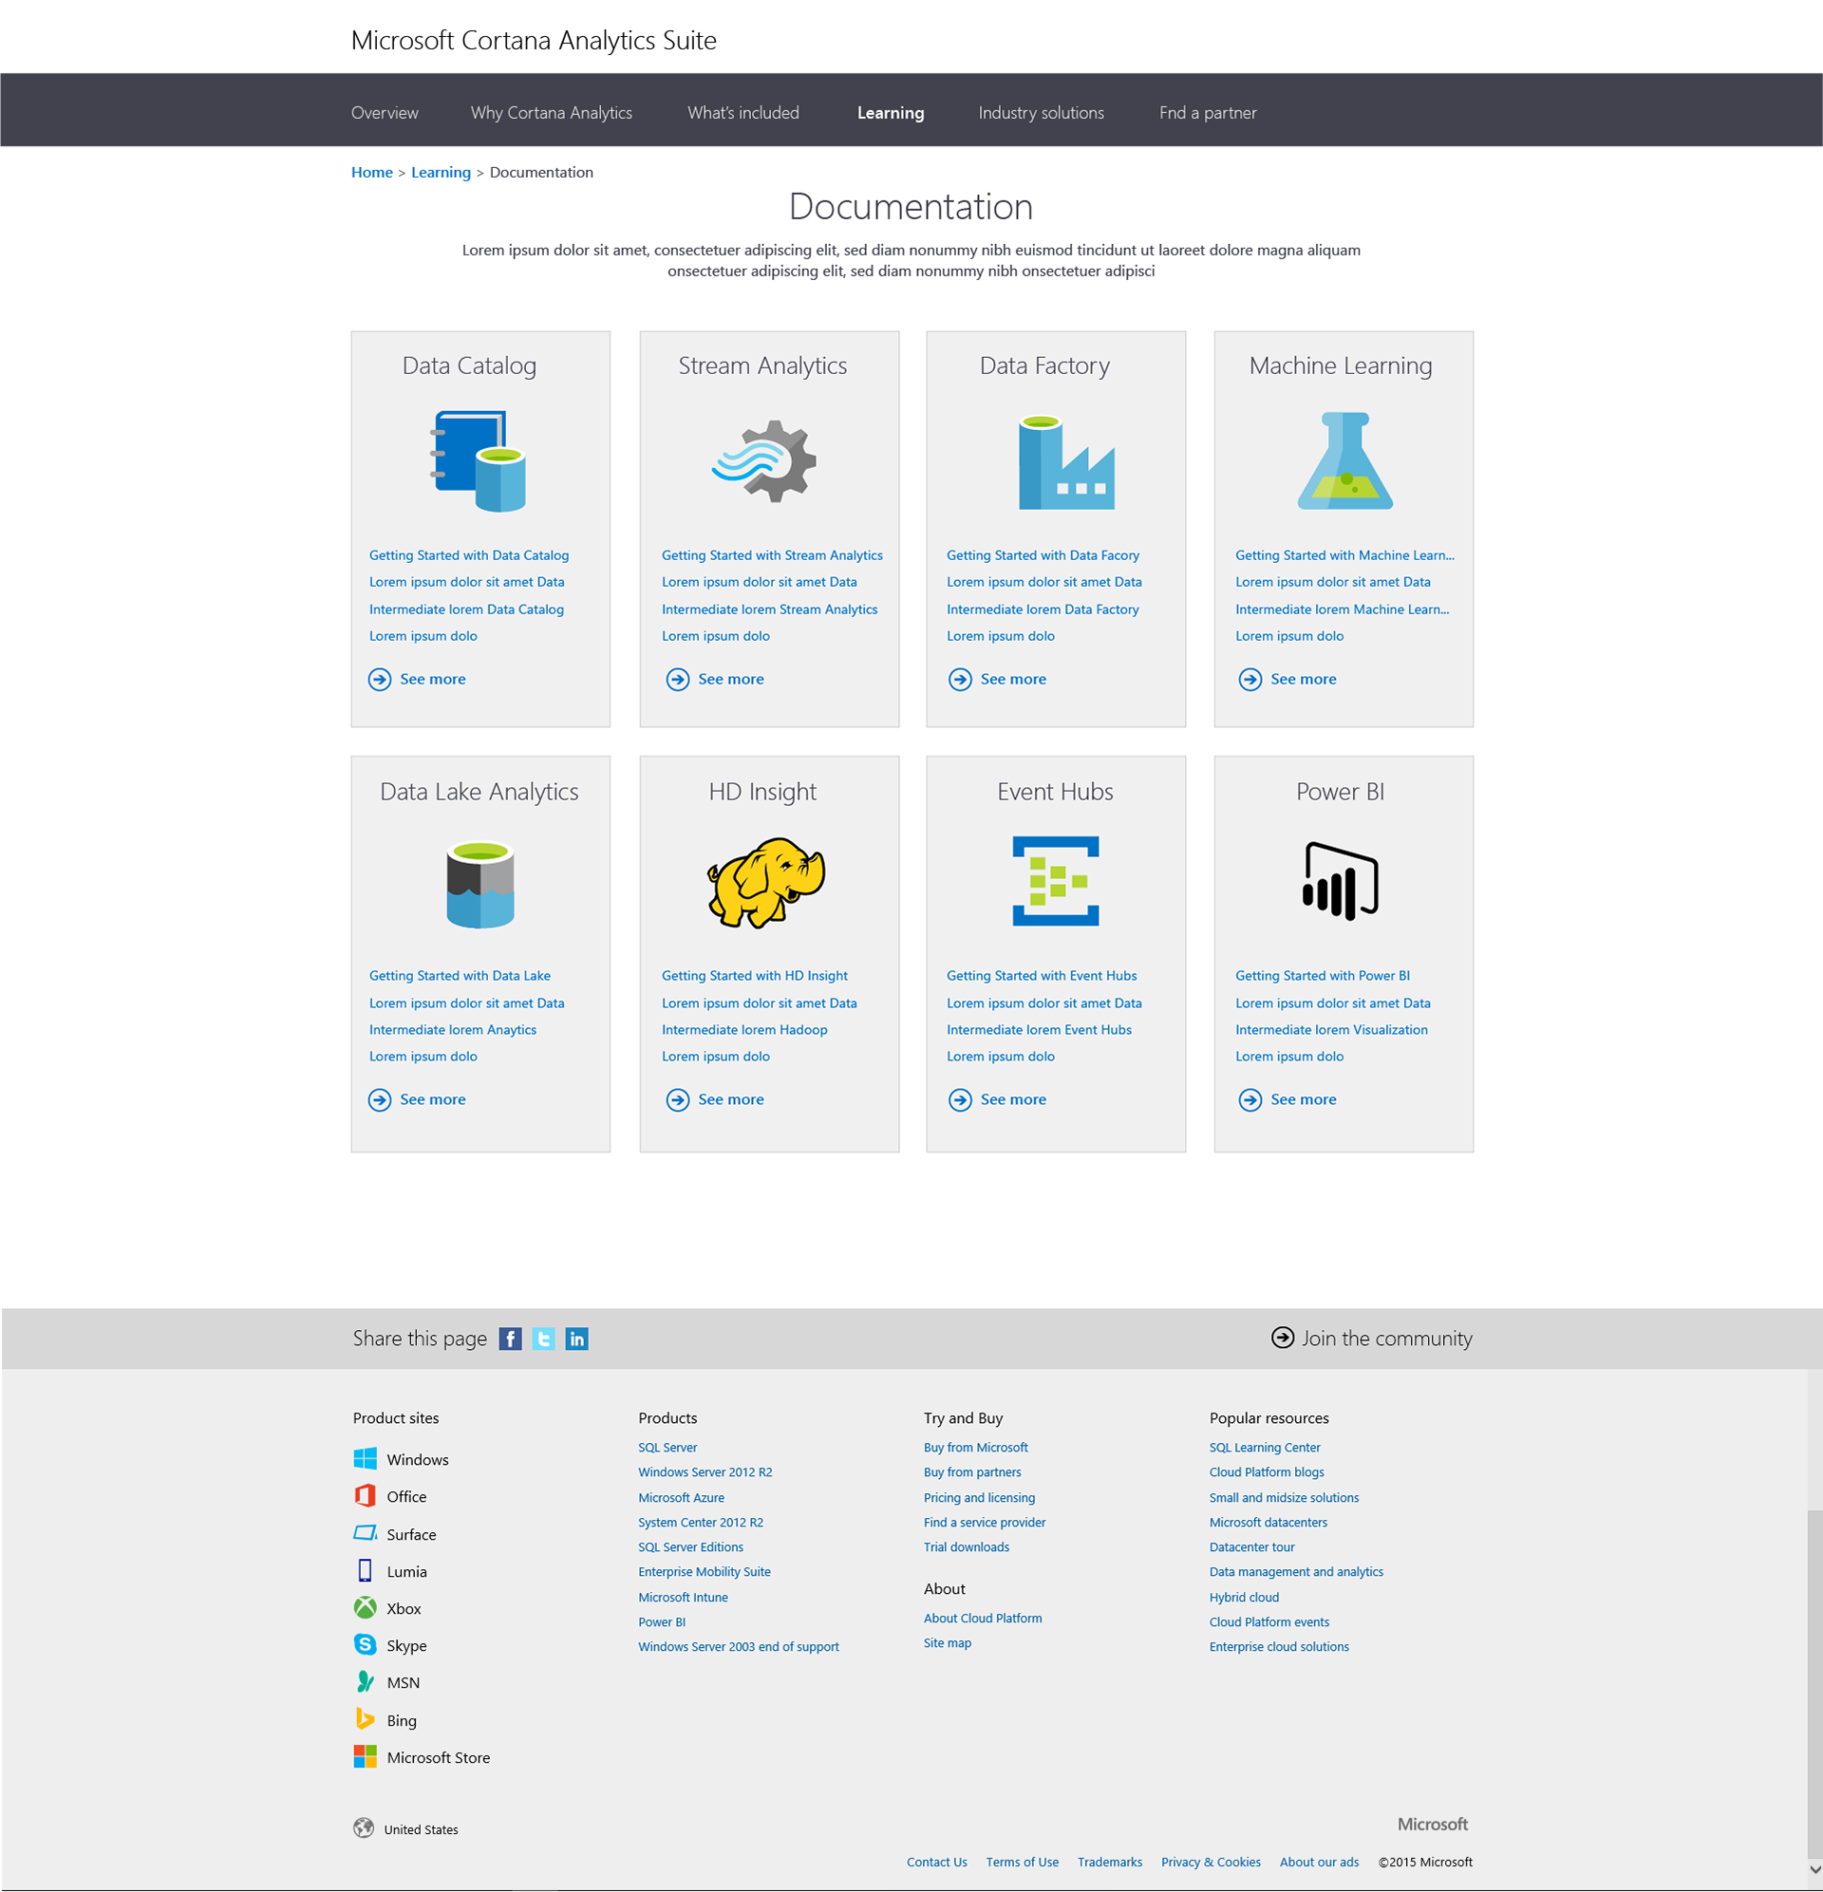Screen dimensions: 1823x1892
Task: Click the Microsoft logo text in footer
Action: click(1433, 1825)
